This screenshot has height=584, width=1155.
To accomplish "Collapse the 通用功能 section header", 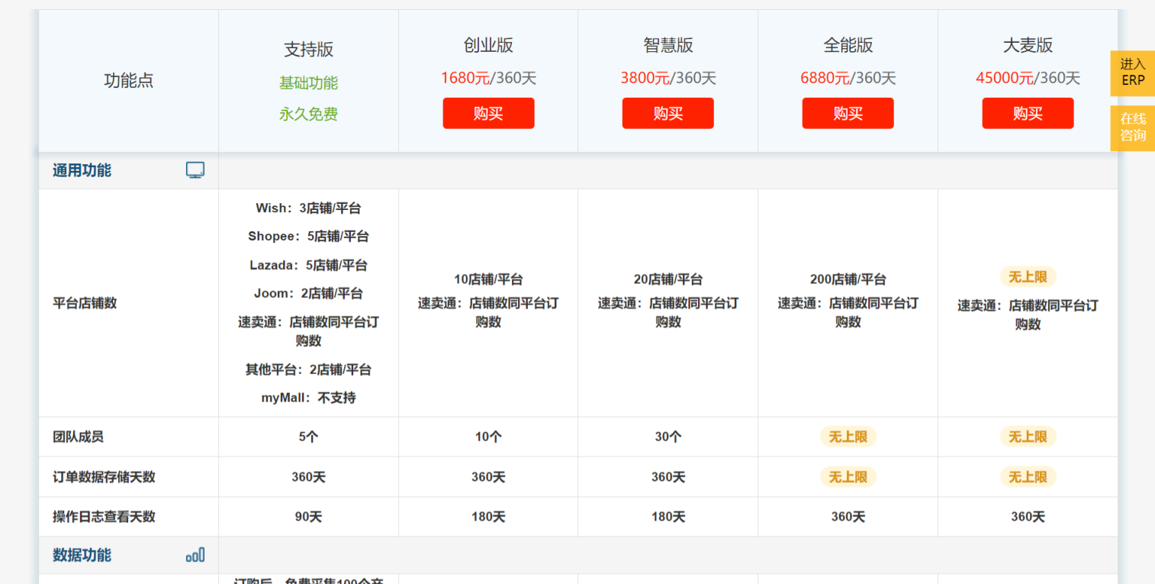I will pyautogui.click(x=82, y=170).
